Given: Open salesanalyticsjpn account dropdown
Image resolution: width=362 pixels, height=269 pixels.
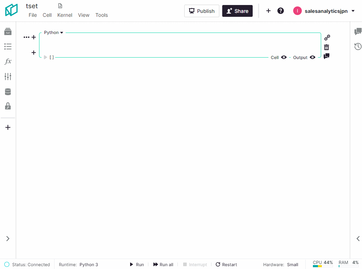Looking at the screenshot, I should point(324,11).
